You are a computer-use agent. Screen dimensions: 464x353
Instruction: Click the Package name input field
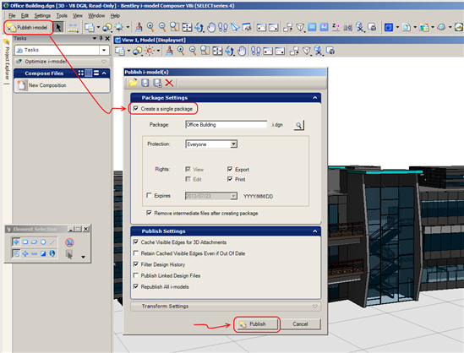[x=226, y=124]
